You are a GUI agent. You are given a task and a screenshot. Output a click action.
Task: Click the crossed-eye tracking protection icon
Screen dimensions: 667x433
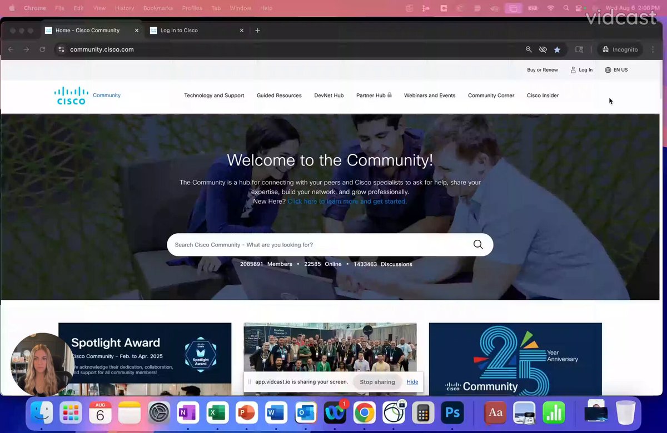pyautogui.click(x=543, y=49)
